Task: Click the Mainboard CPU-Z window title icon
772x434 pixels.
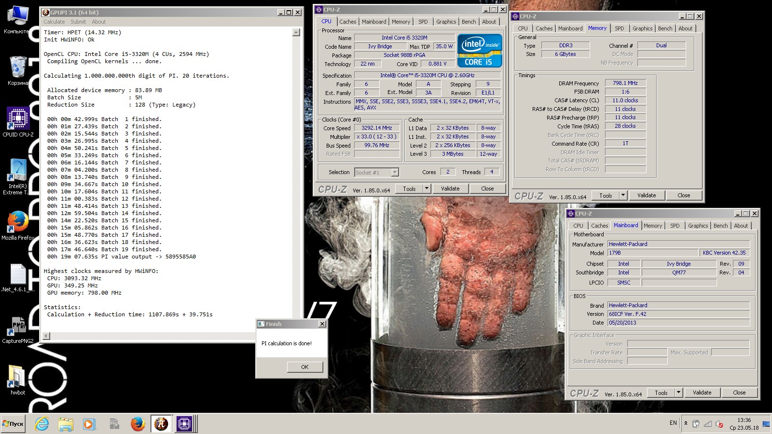Action: (x=571, y=214)
